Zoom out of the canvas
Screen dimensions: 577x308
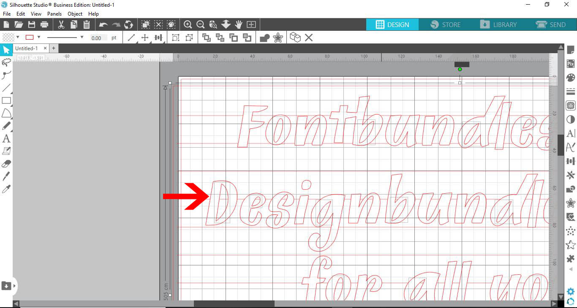click(201, 24)
